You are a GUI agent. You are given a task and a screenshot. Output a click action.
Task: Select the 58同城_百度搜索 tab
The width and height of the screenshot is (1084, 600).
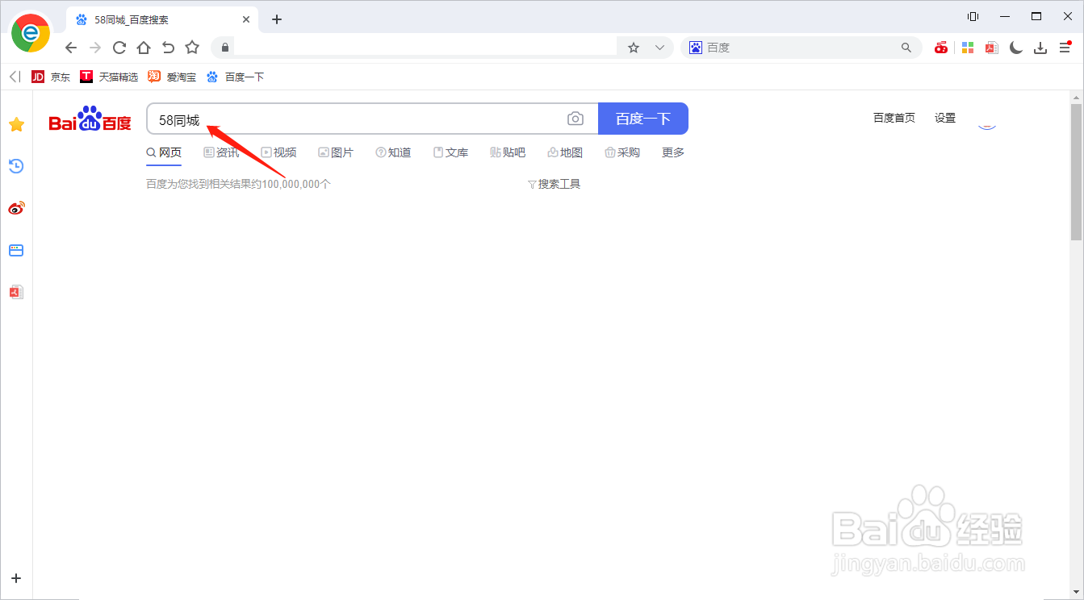pos(161,19)
